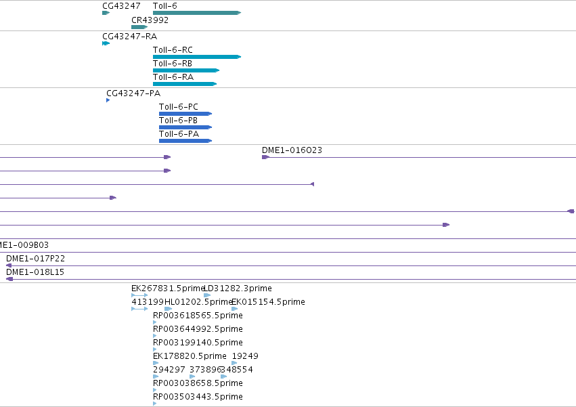Select the 413199 EST label
The image size is (576, 407).
(x=148, y=302)
